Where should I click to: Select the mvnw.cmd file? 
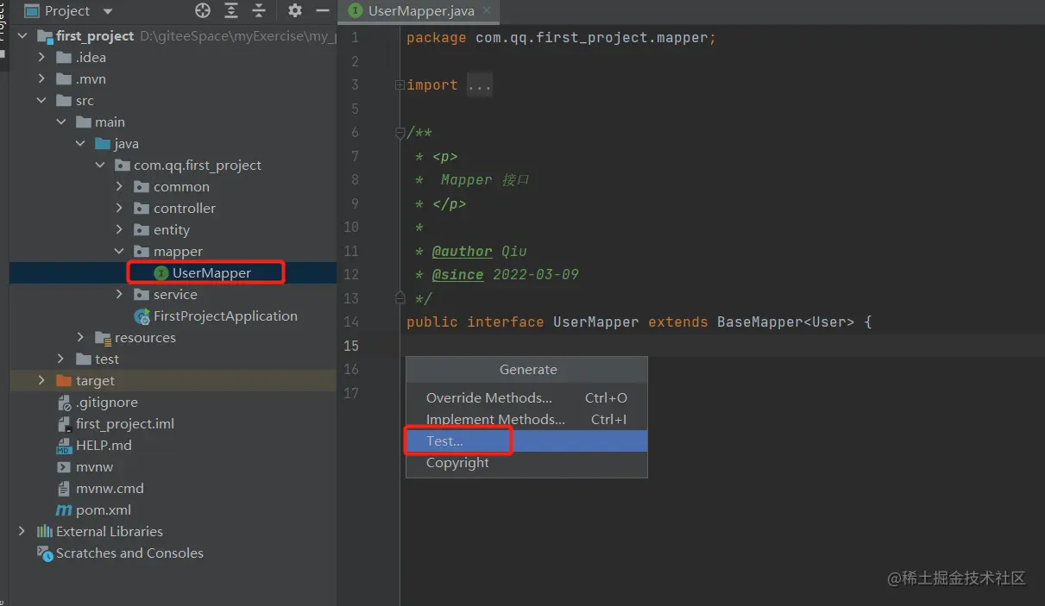110,489
